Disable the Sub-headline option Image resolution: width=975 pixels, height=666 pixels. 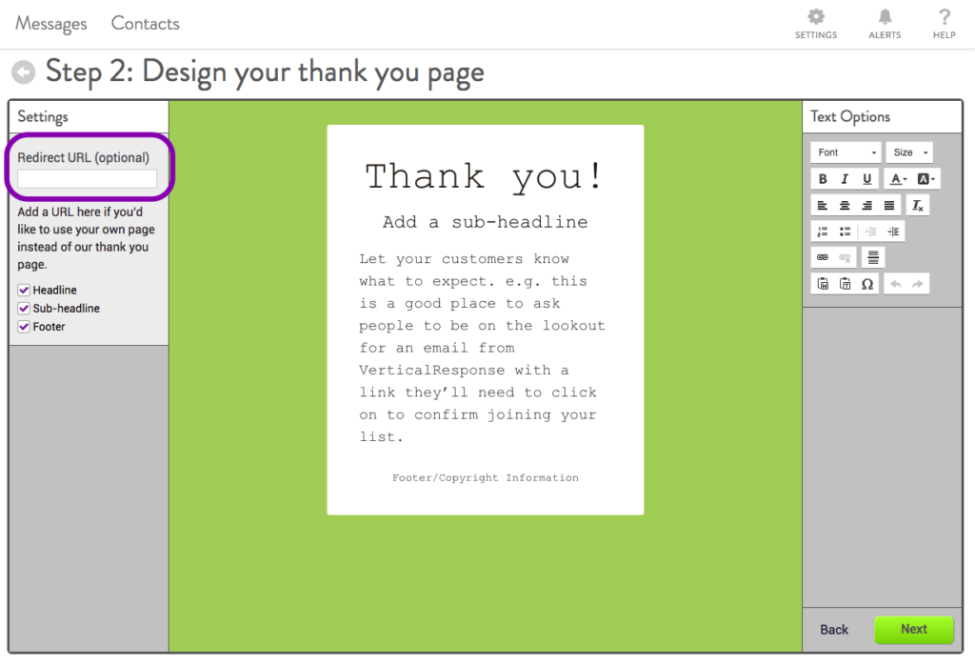pyautogui.click(x=23, y=308)
